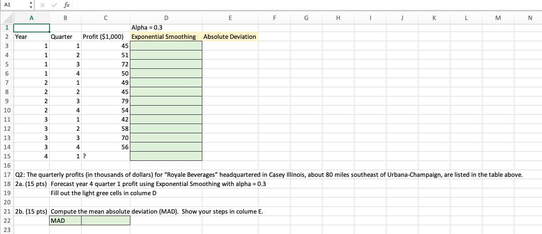Click 'Fill out the light gree cells' text
Image resolution: width=542 pixels, height=234 pixels.
point(104,193)
